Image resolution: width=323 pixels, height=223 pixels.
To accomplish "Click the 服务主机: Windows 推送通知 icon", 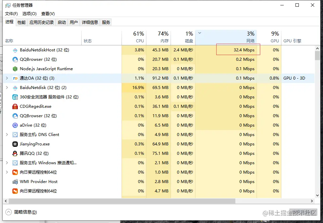I will pyautogui.click(x=15, y=163).
